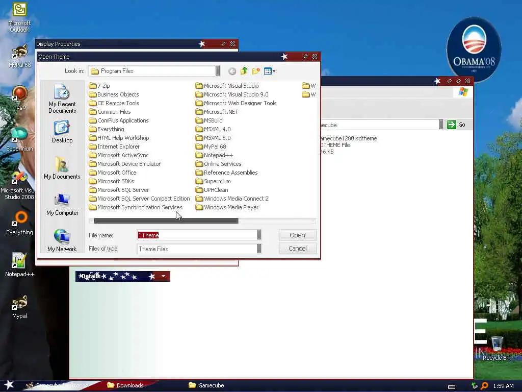
Task: Select the Microsoft Office folder
Action: [113, 173]
